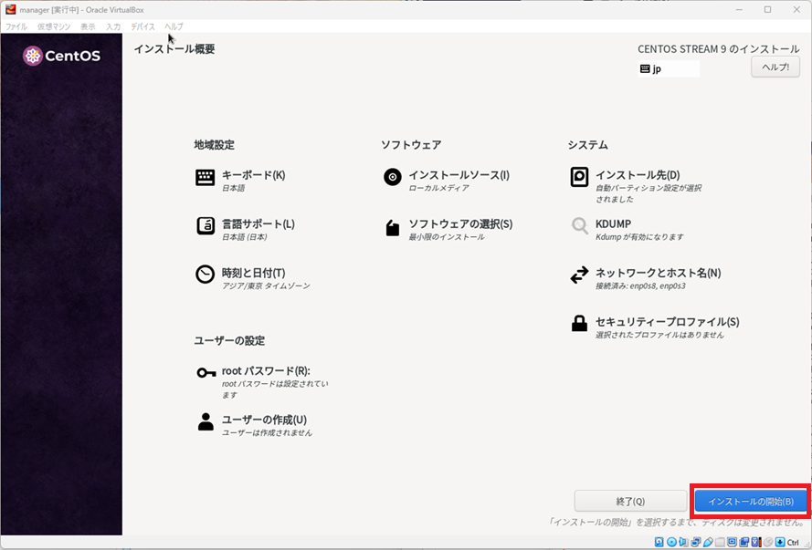This screenshot has width=812, height=550.
Task: Open the KDUMP configuration
Action: pos(626,230)
